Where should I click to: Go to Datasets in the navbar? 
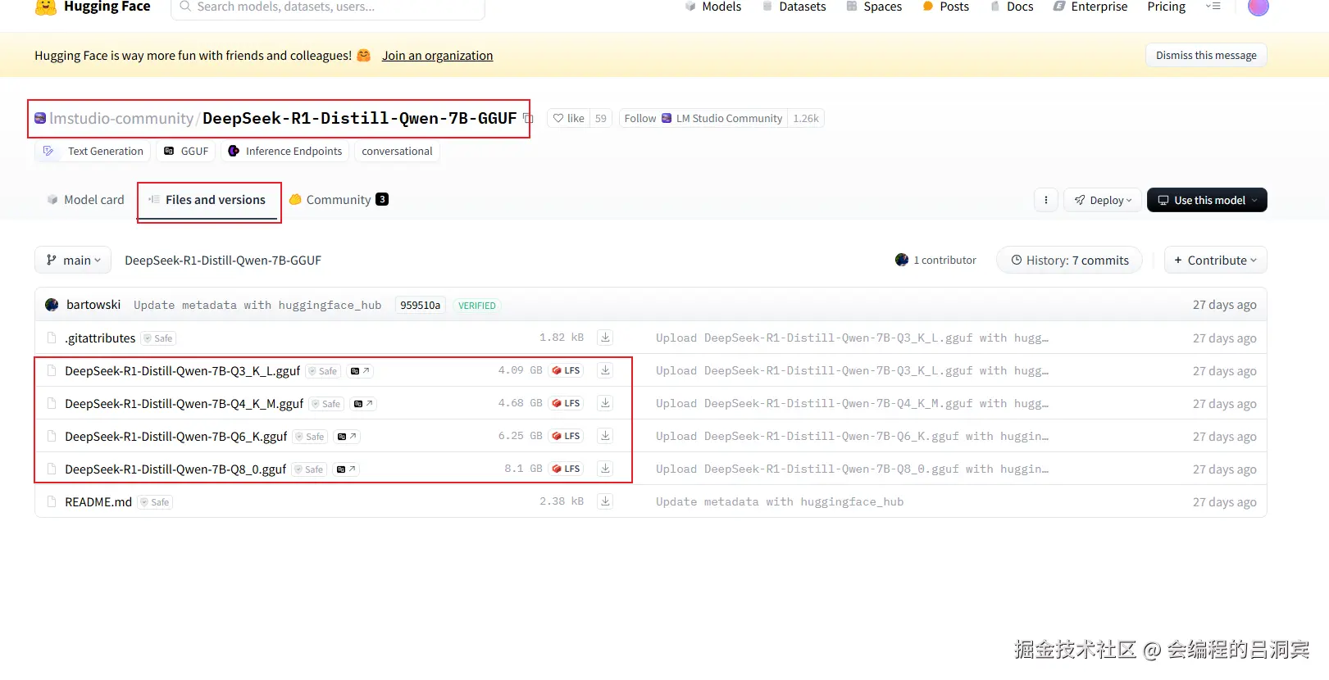point(794,7)
